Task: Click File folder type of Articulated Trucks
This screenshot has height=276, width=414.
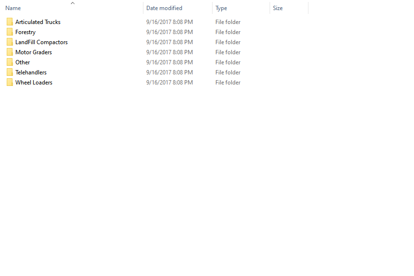Action: (x=228, y=22)
